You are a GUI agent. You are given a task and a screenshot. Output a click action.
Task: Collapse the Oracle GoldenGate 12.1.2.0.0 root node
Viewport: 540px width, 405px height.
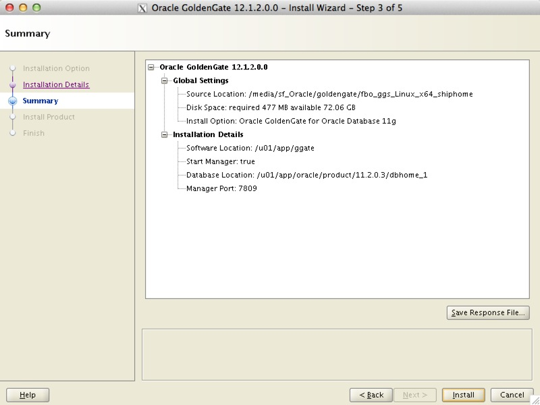tap(151, 67)
